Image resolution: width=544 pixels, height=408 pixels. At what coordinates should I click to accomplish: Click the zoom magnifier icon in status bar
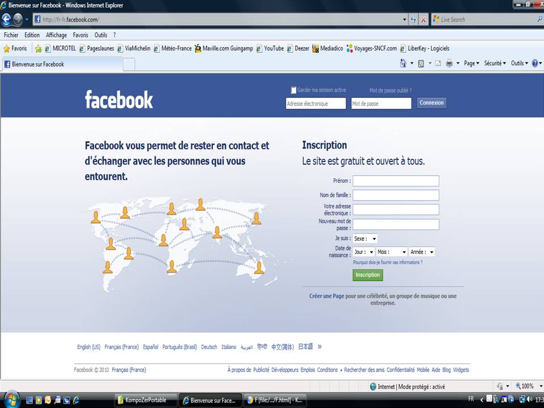(x=518, y=386)
